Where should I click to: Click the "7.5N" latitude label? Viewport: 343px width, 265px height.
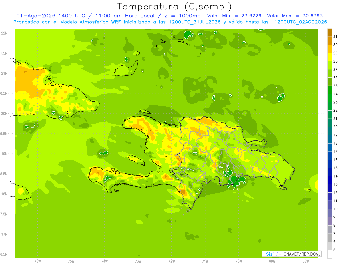coord(4,214)
